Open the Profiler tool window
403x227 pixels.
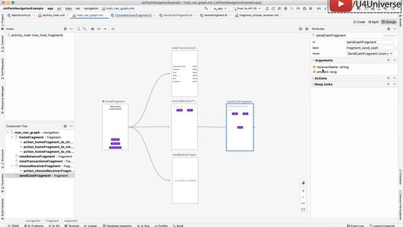tap(161, 226)
